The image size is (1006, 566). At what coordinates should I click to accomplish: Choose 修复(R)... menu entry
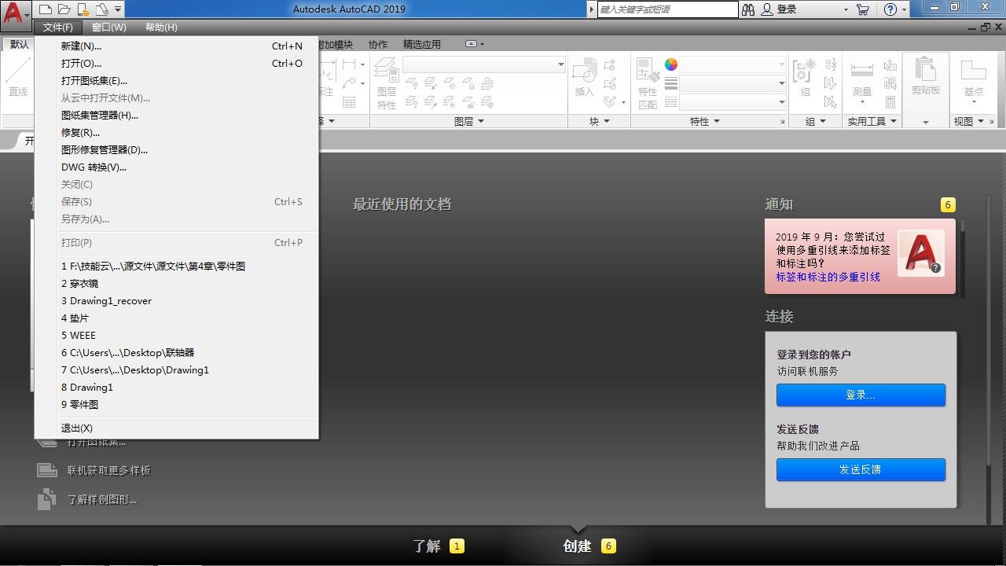tap(176, 133)
